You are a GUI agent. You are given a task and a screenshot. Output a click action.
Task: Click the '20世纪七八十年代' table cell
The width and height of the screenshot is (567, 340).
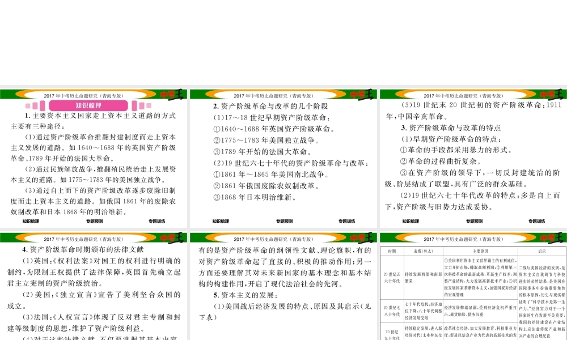(x=392, y=311)
